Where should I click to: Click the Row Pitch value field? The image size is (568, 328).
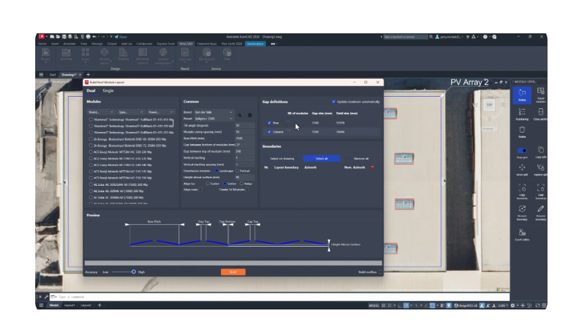point(245,138)
